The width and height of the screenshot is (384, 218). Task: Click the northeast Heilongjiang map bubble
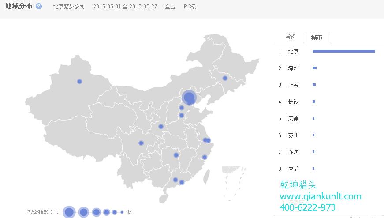(x=225, y=78)
